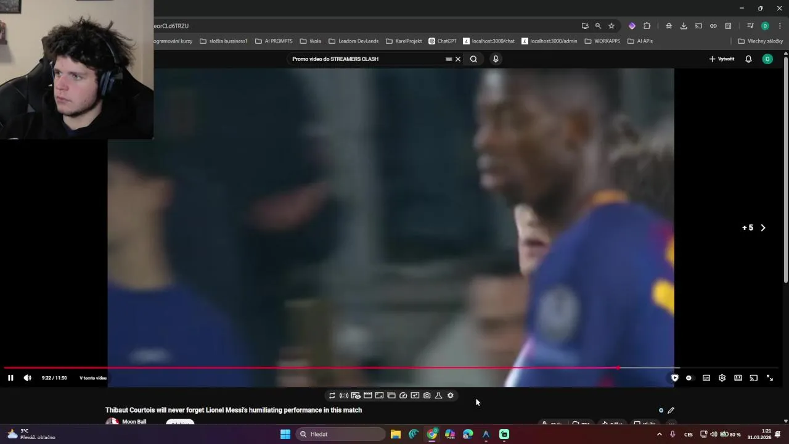
Task: Open File Explorer from taskbar
Action: pyautogui.click(x=396, y=434)
